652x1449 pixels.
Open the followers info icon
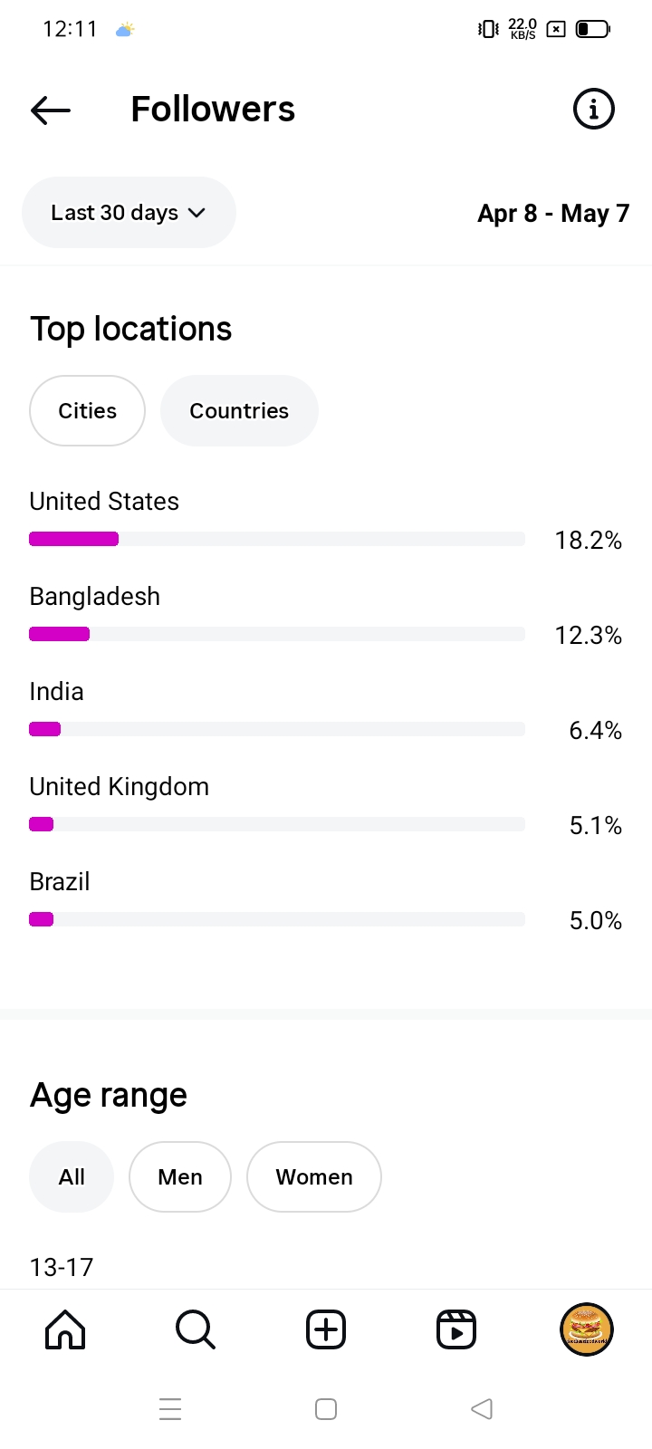coord(594,110)
